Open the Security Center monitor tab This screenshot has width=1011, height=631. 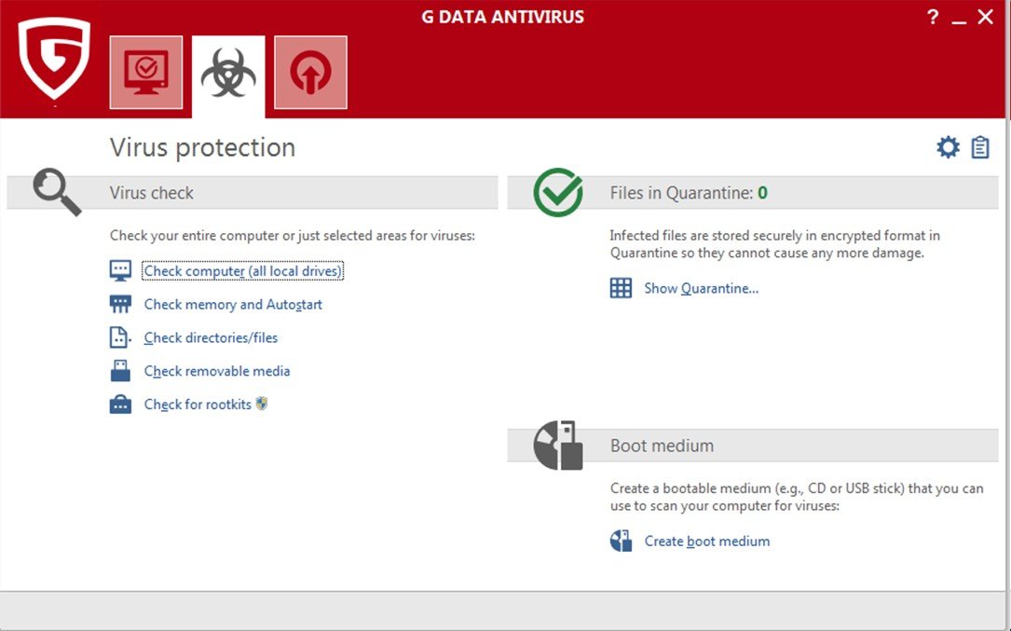click(145, 73)
